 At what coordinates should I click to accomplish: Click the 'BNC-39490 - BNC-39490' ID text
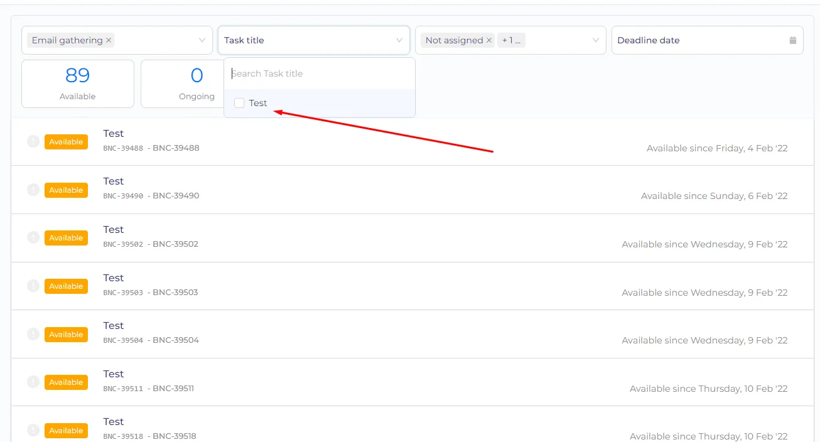pos(151,196)
